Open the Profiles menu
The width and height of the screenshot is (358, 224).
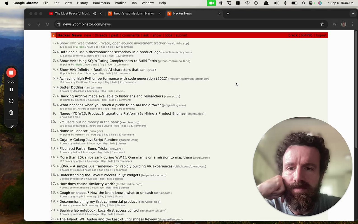coord(120,3)
